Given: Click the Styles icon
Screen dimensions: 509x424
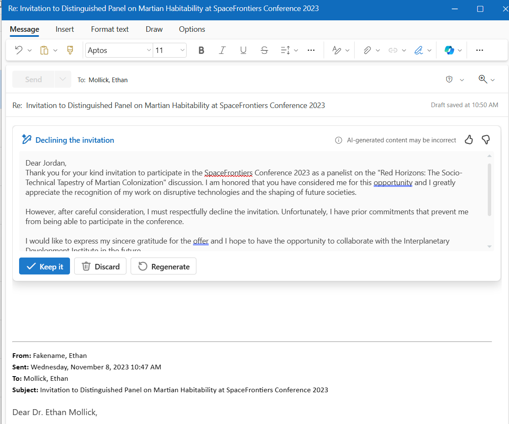Looking at the screenshot, I should [x=337, y=50].
